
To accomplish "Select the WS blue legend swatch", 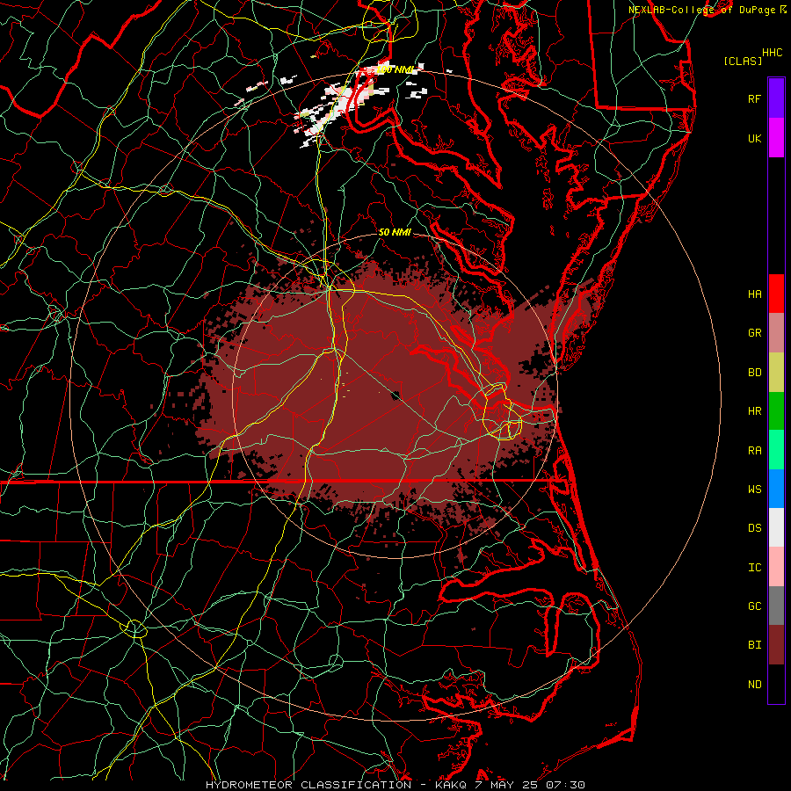I will [x=776, y=489].
